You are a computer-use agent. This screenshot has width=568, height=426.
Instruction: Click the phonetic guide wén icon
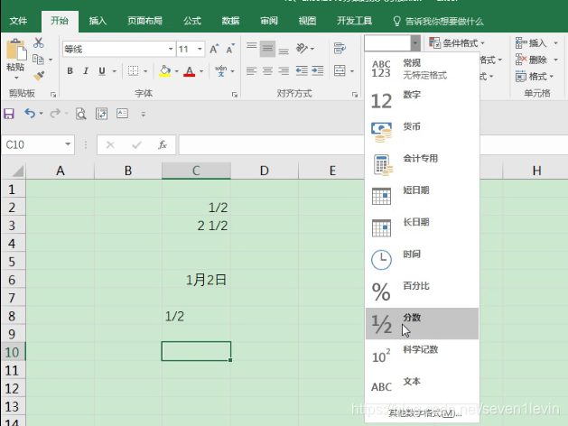pyautogui.click(x=221, y=71)
